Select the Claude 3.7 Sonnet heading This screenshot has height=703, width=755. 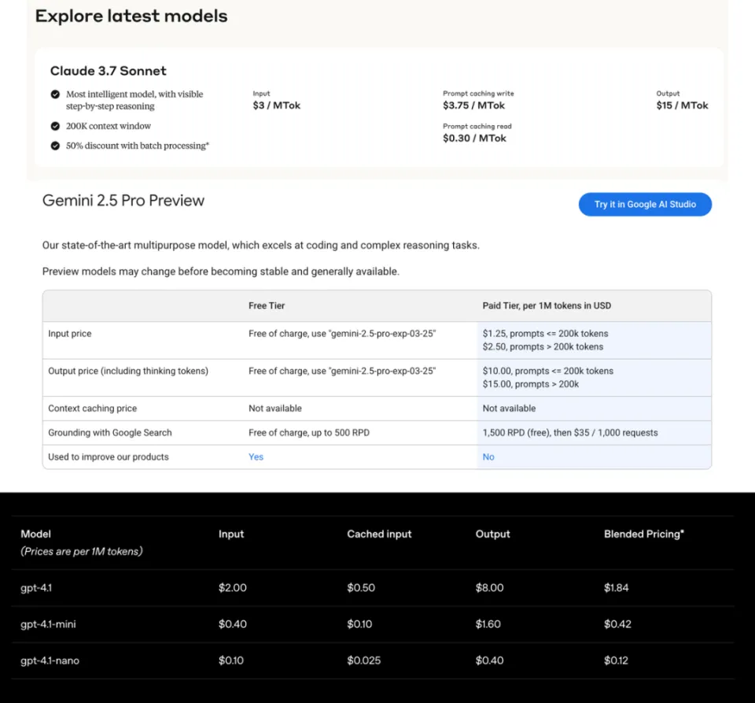click(x=109, y=71)
